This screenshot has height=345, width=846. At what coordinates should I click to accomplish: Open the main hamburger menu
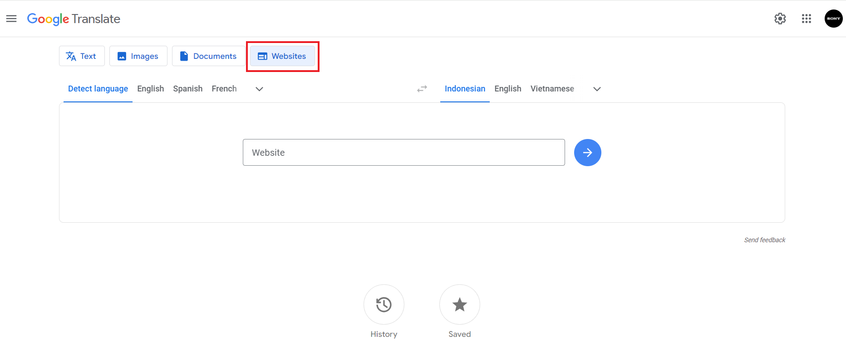(x=11, y=19)
